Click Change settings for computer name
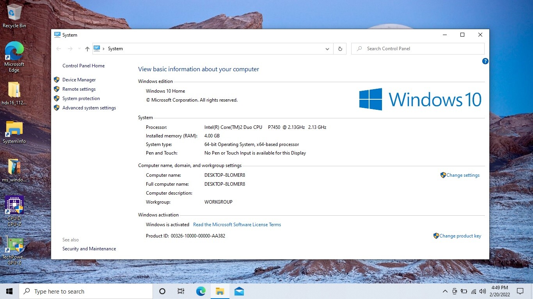533x299 pixels. click(x=463, y=175)
